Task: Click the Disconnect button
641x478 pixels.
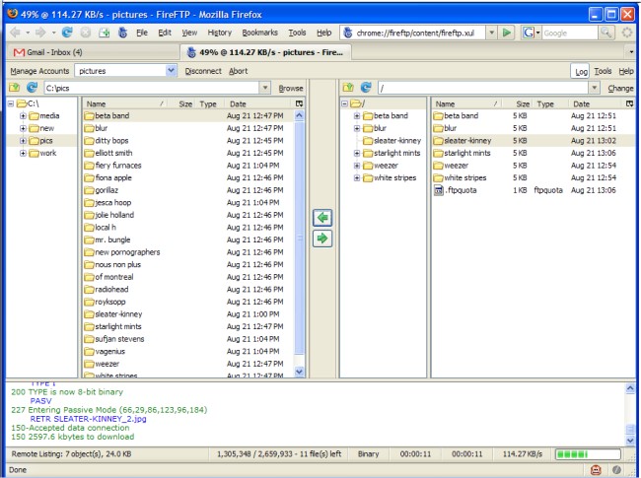Action: pos(202,71)
